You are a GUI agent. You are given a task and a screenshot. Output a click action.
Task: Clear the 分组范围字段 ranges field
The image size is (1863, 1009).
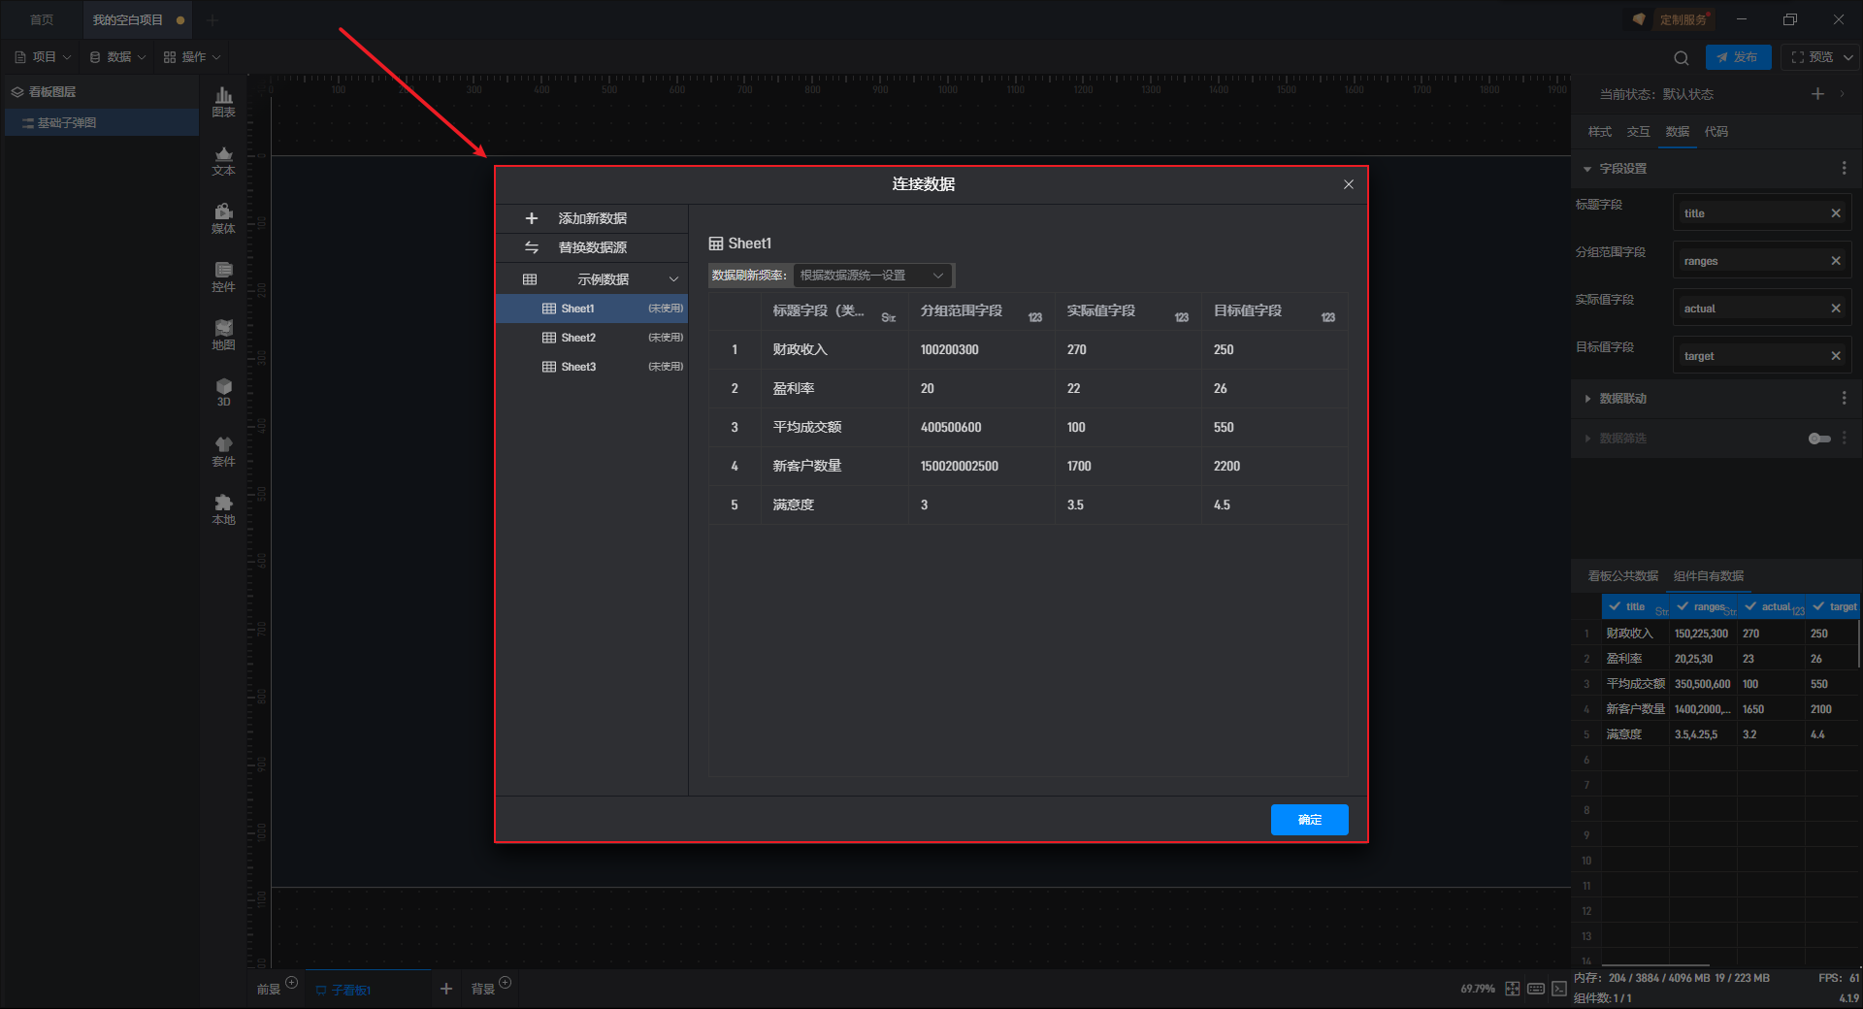point(1835,261)
